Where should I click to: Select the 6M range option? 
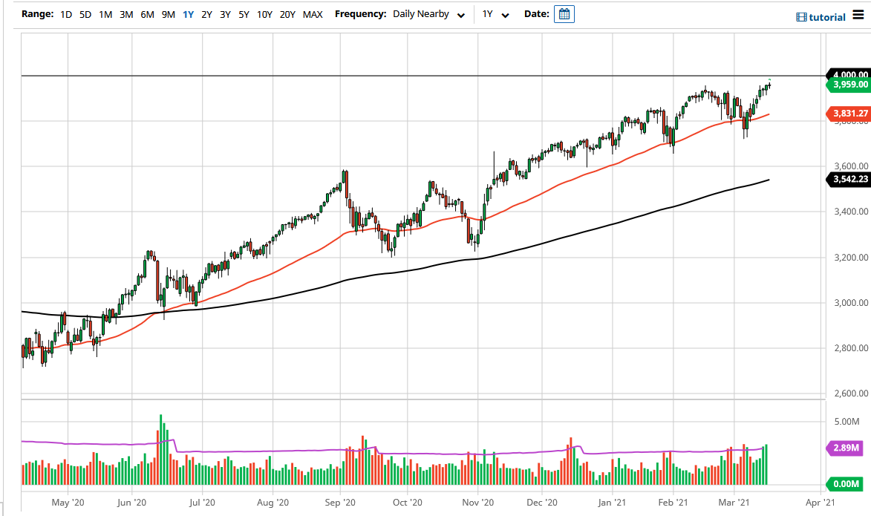[x=146, y=13]
